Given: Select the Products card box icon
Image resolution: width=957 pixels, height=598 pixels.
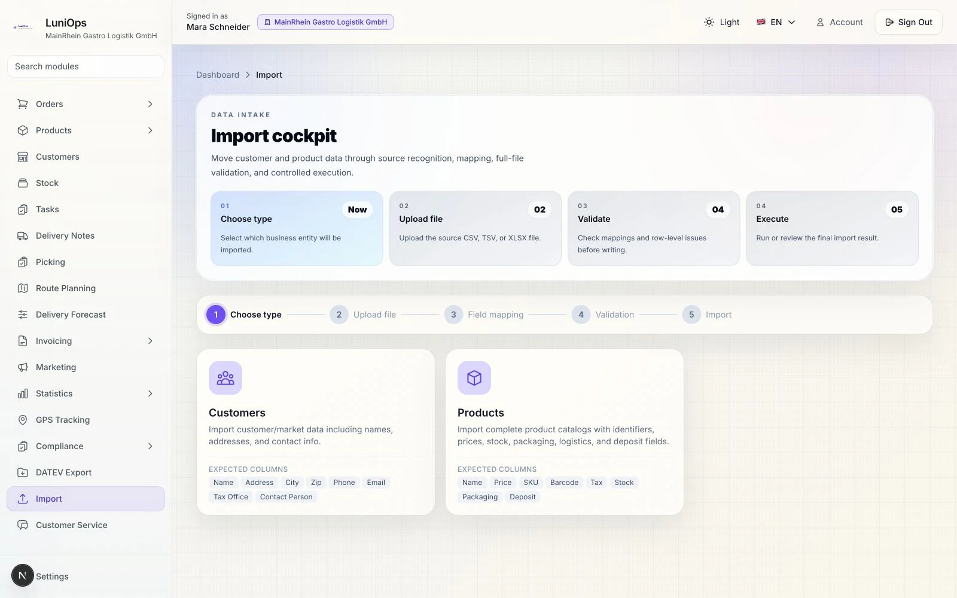Looking at the screenshot, I should [x=474, y=378].
